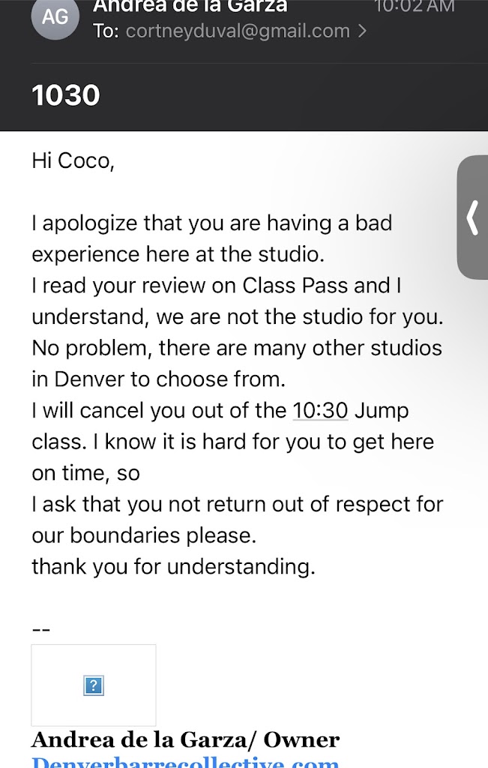Expand recipient details chevron after the email address

point(364,31)
